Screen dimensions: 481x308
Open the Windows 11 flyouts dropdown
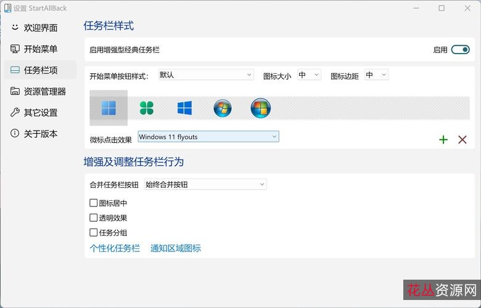click(x=208, y=137)
